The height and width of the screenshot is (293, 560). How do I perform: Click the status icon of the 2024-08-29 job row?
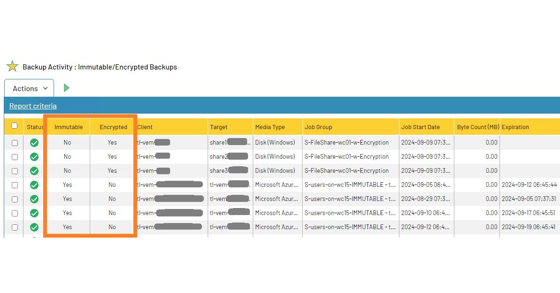tap(34, 199)
